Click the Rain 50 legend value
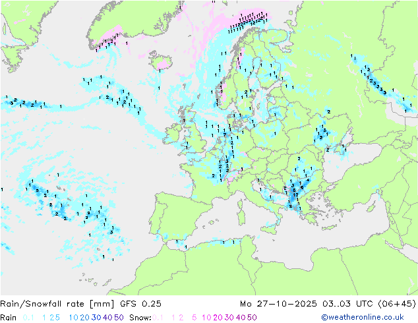Viewport: 418px width, 323px height. tap(119, 318)
